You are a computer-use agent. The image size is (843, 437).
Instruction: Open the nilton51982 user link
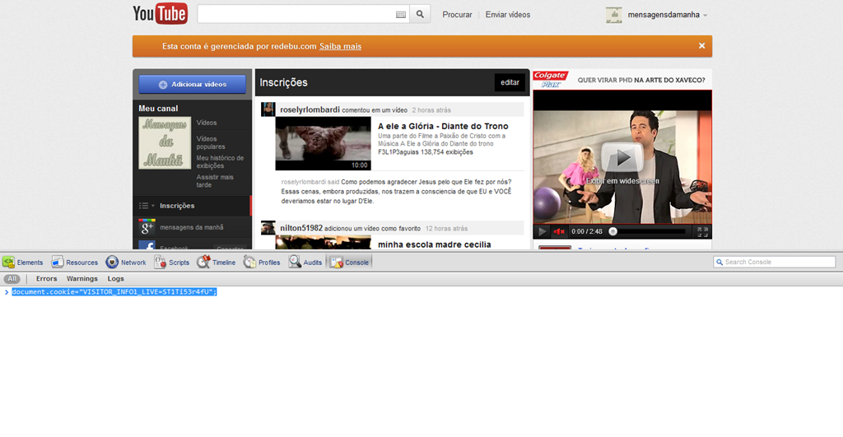click(301, 228)
